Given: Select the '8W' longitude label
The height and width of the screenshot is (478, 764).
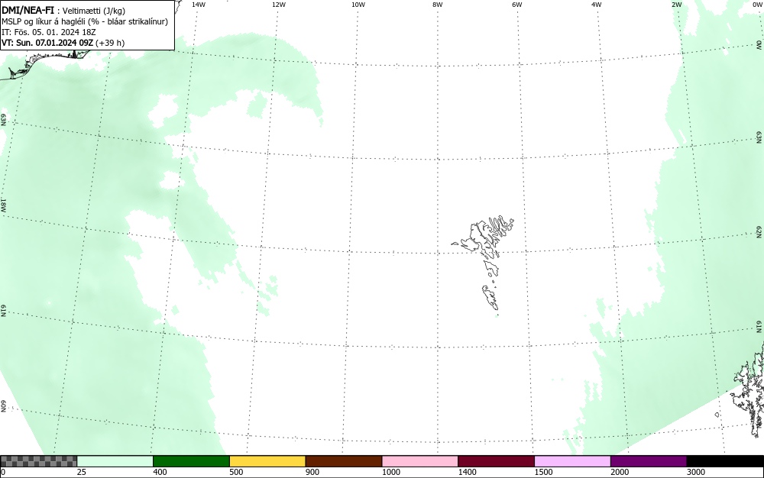Looking at the screenshot, I should (438, 5).
